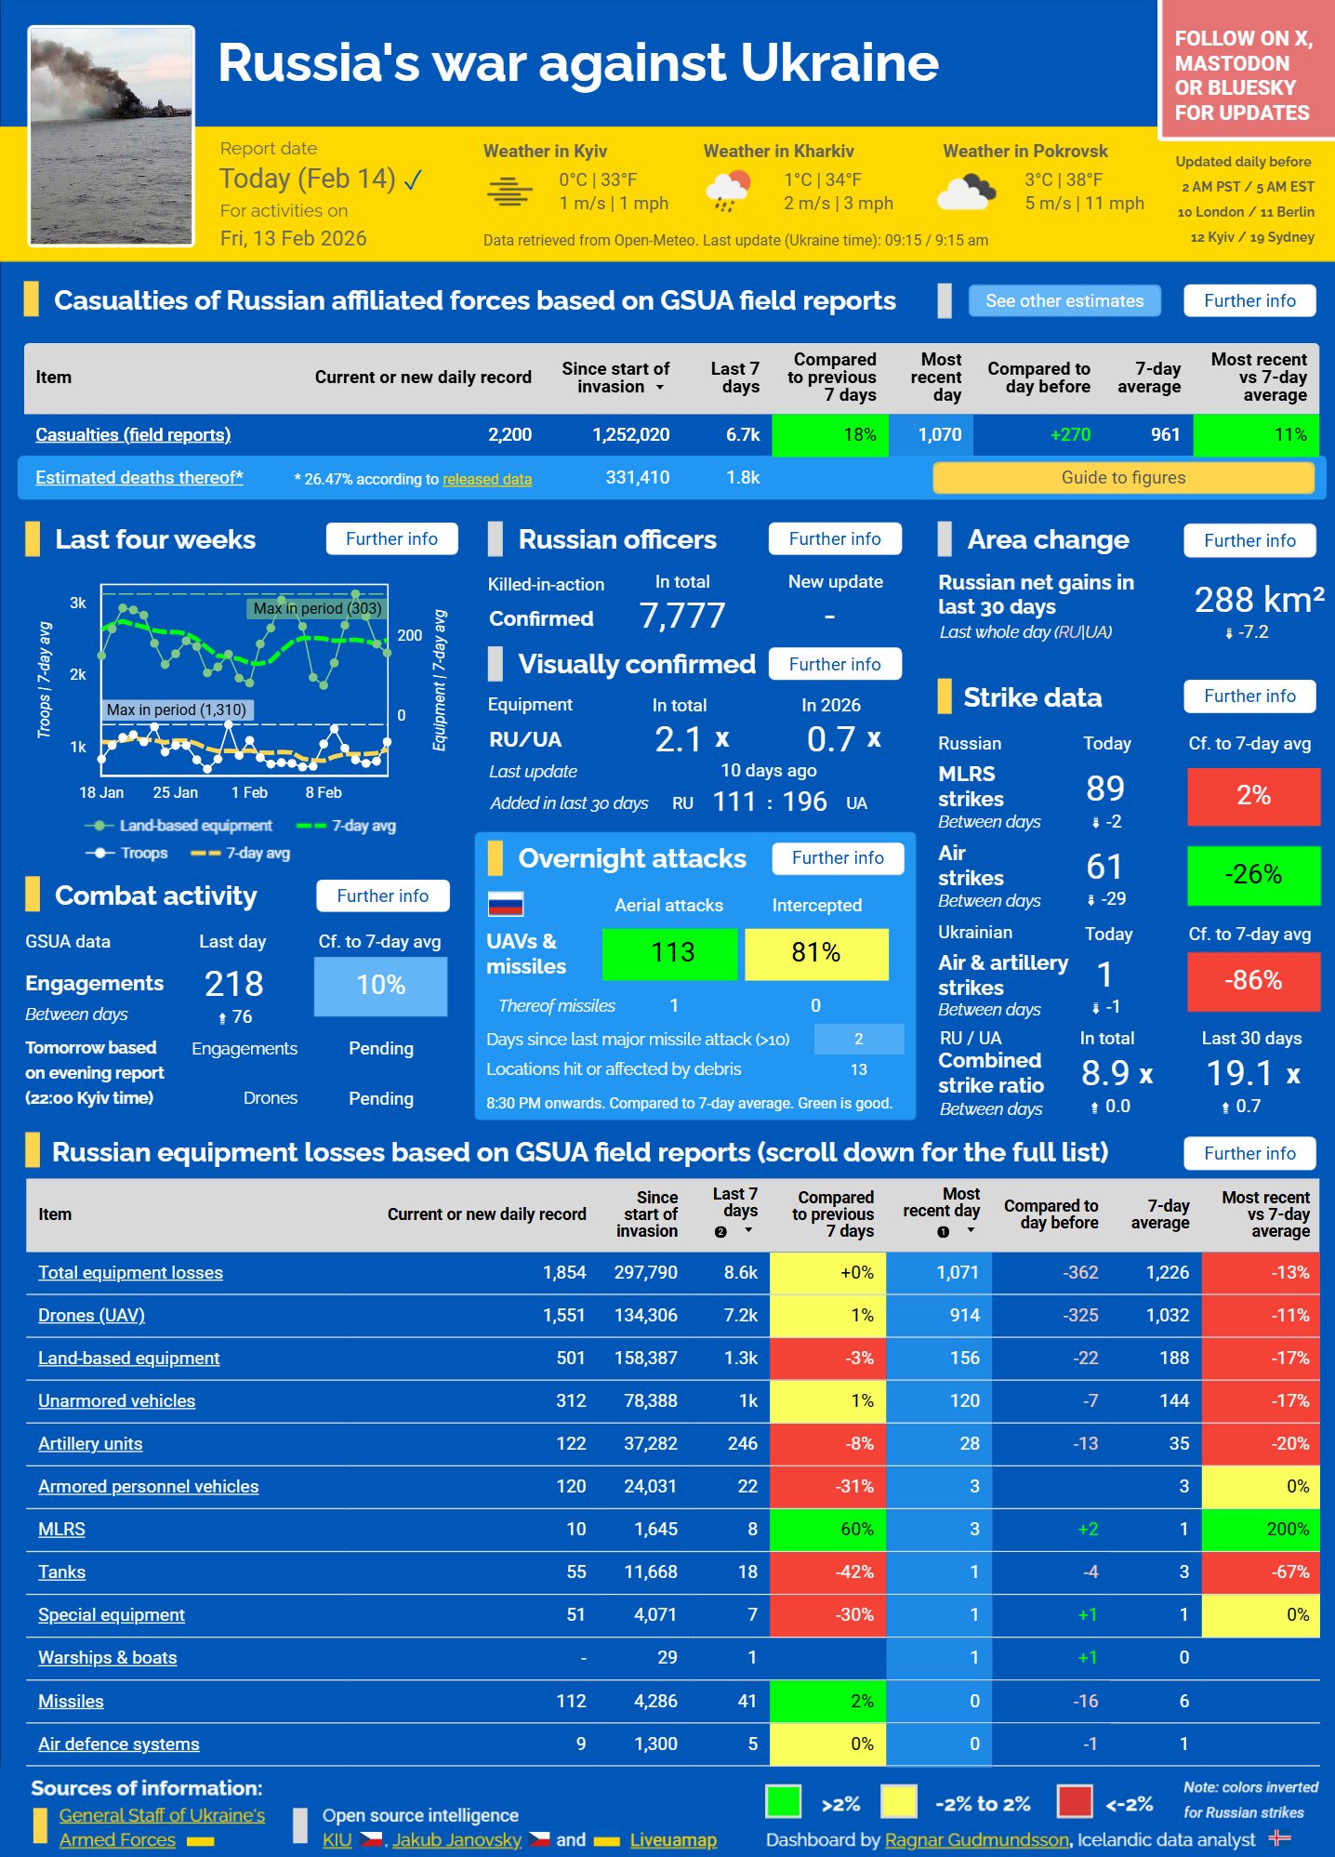This screenshot has width=1335, height=1857.
Task: Click the Kharkiv snow weather icon
Action: tap(728, 192)
